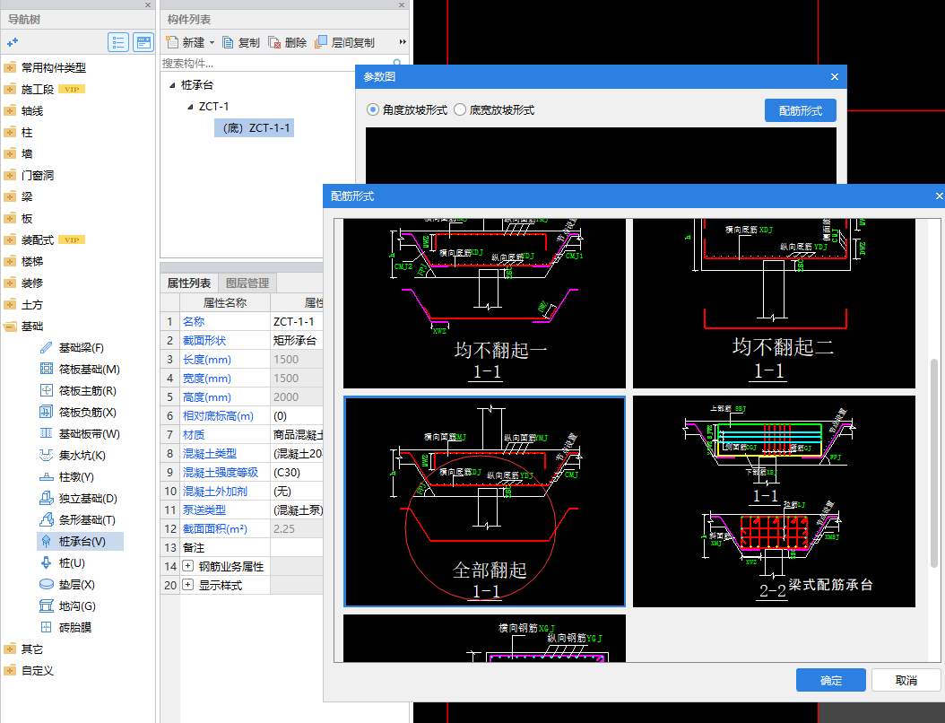
Task: Click the 材质 value cell 商品混凝土
Action: [297, 435]
